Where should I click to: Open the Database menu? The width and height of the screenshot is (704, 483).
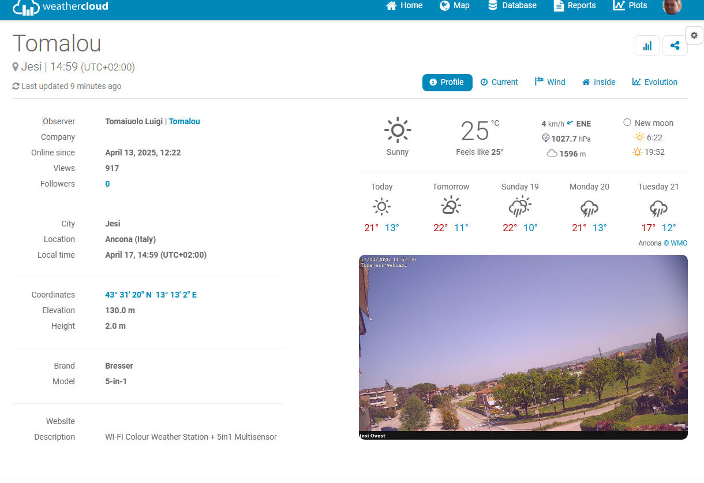point(512,6)
